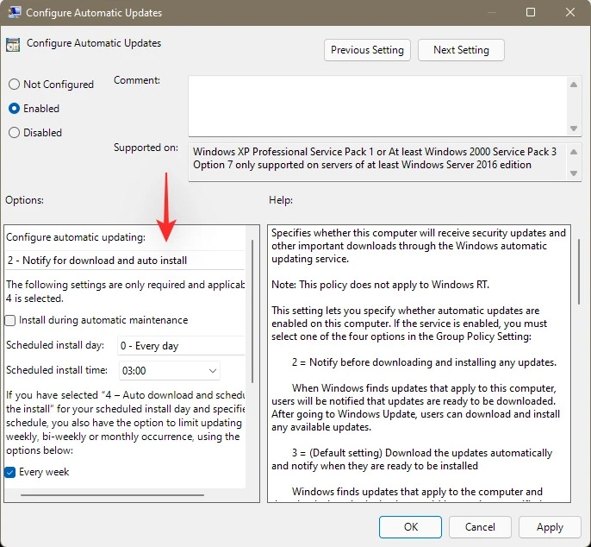Image resolution: width=591 pixels, height=547 pixels.
Task: Click the policy icon beside Configure Automatic Updates heading
Action: (13, 45)
